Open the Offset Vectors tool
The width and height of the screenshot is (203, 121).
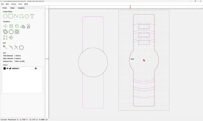[x=5, y=32]
